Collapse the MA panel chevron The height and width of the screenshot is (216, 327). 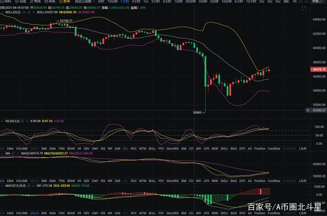(2, 153)
